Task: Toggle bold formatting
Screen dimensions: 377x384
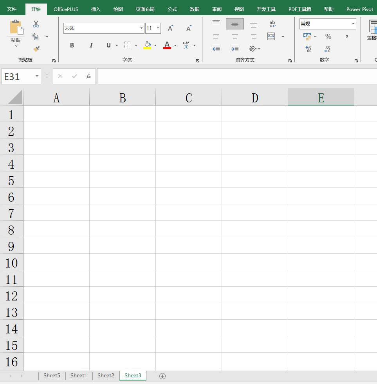Action: 72,45
